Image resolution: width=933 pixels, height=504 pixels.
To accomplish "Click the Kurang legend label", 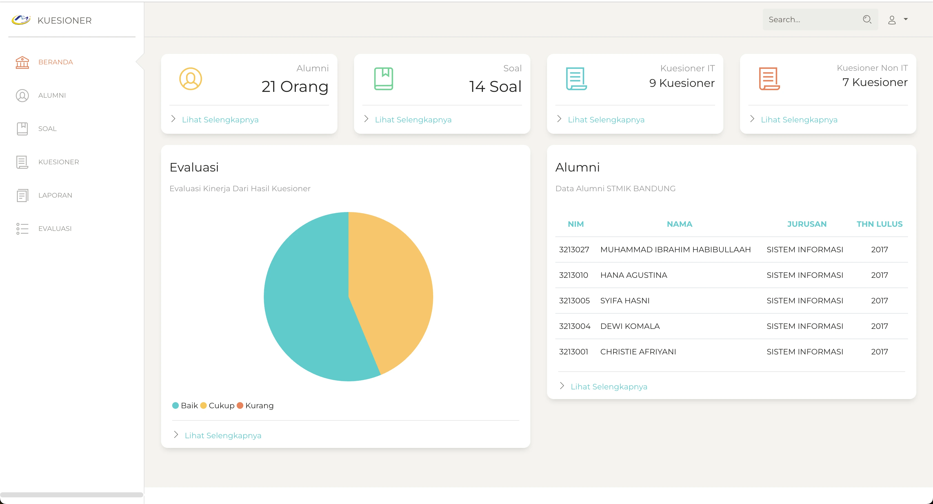I will [x=259, y=405].
